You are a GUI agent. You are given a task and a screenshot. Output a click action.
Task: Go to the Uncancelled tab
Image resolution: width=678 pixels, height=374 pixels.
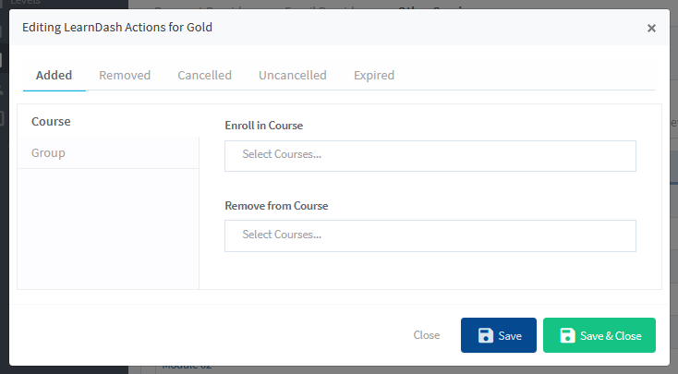(292, 75)
